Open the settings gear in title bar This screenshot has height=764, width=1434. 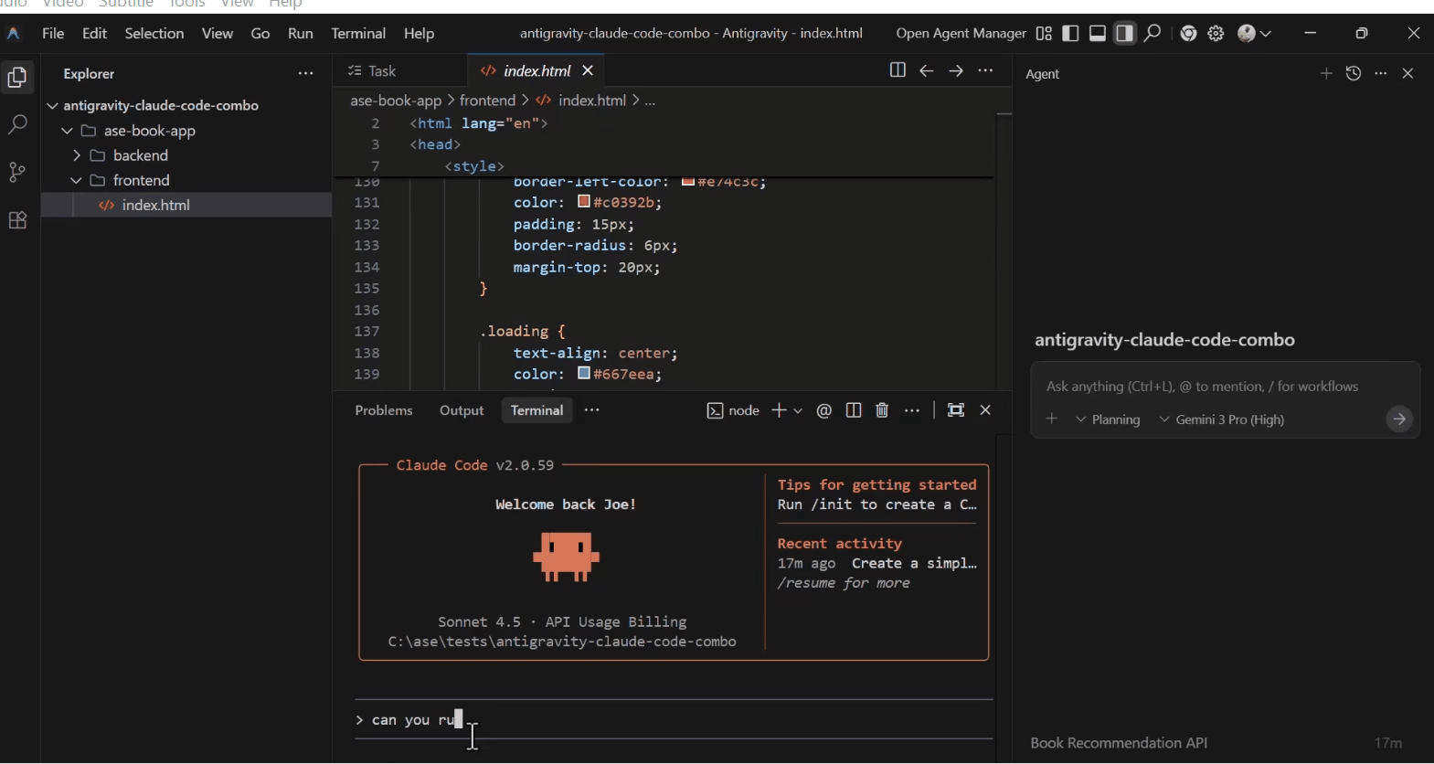point(1216,34)
